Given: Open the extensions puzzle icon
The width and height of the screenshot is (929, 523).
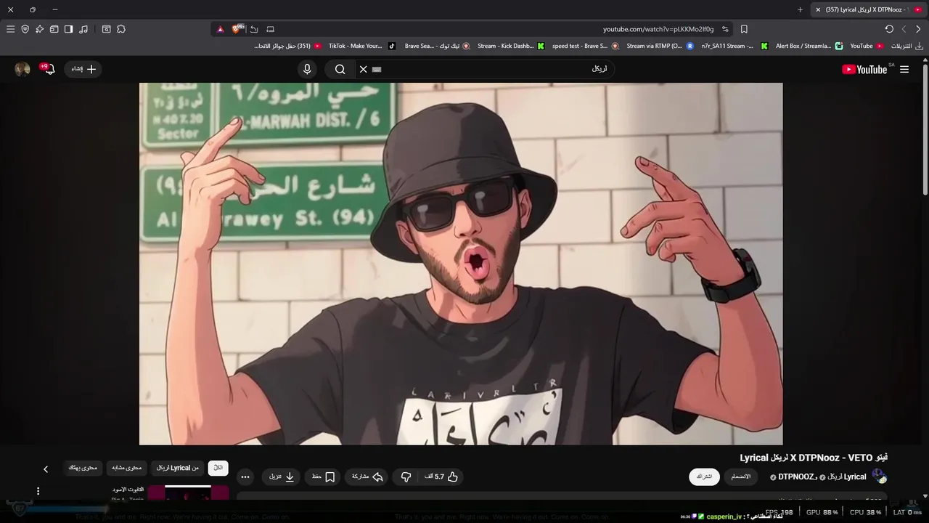Looking at the screenshot, I should coord(121,29).
